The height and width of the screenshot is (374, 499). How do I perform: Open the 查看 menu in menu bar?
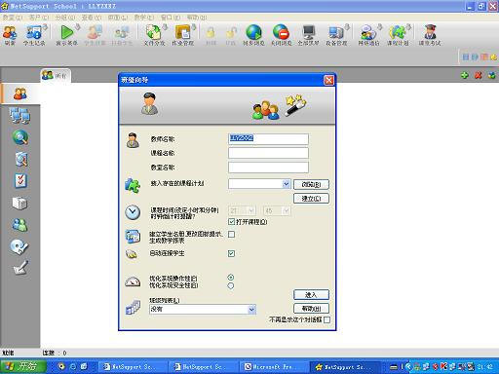(92, 18)
